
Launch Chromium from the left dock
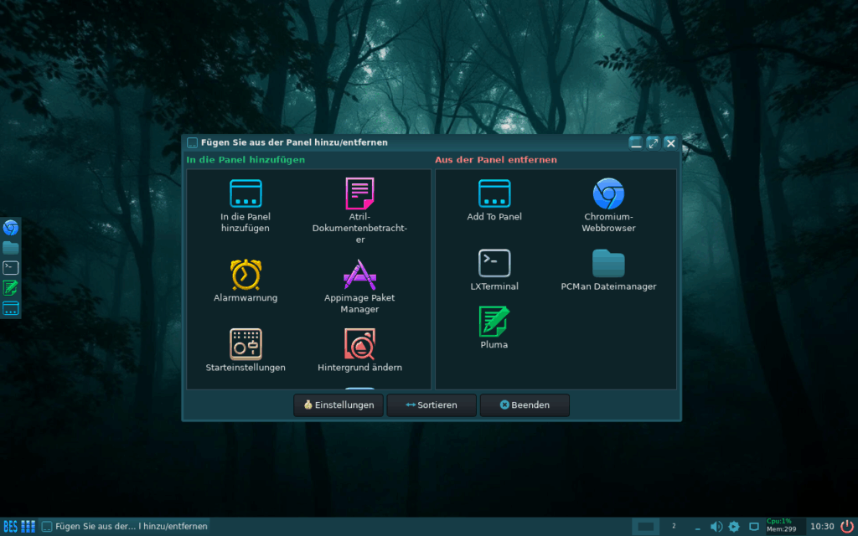[11, 227]
